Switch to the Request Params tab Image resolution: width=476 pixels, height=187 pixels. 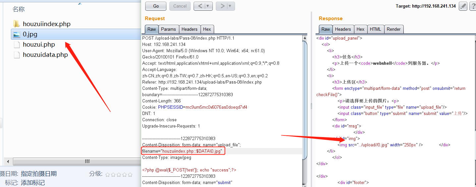(168, 29)
